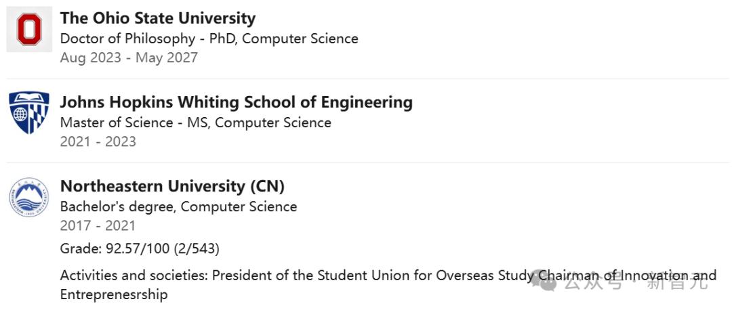Select the Northeastern University round seal logo

pyautogui.click(x=29, y=197)
